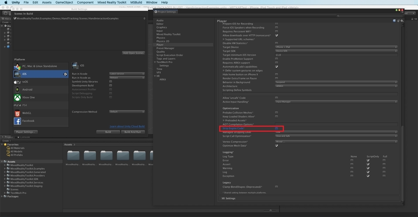Viewport: 418px width, 217px height.
Task: Click the Add Open Scenes button
Action: point(133,53)
